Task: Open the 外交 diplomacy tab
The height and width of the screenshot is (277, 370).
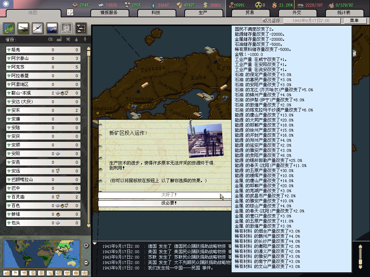Action: point(297,13)
